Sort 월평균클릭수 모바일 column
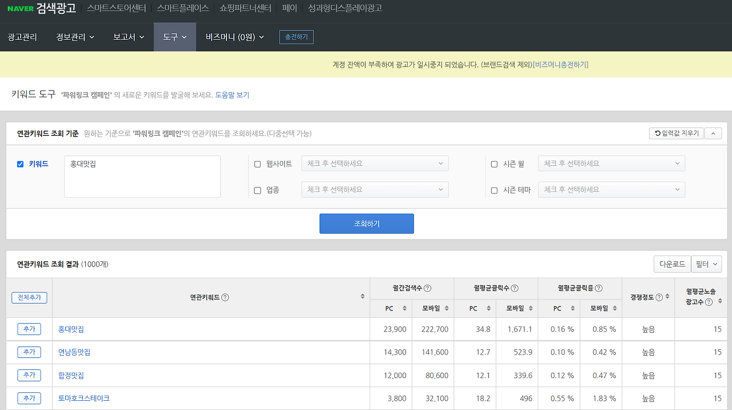The height and width of the screenshot is (410, 732). (530, 309)
